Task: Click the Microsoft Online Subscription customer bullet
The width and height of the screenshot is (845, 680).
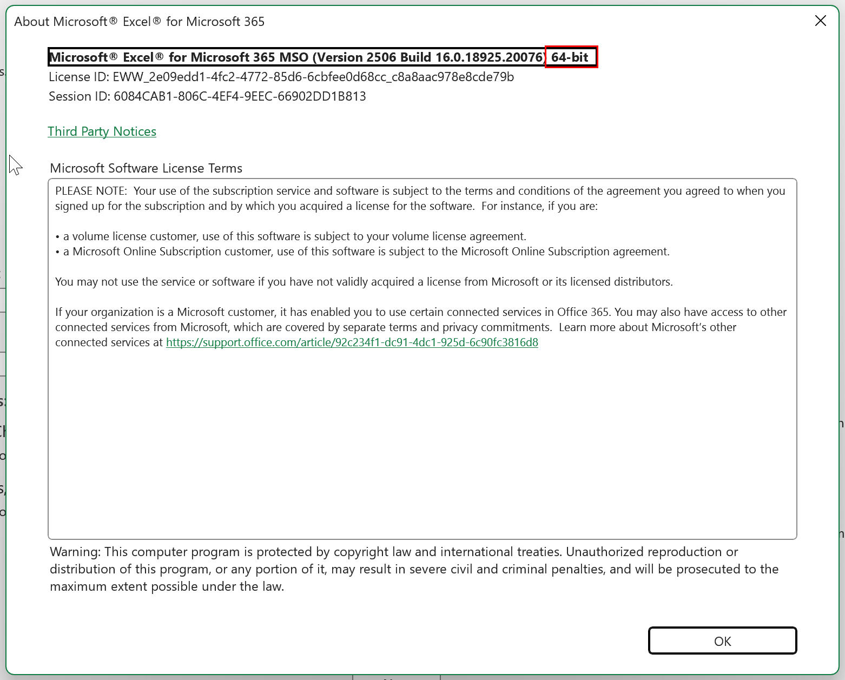Action: (x=362, y=252)
